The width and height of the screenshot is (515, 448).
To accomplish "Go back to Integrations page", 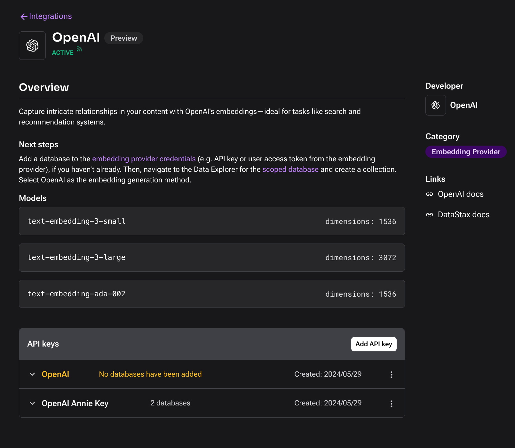I will [x=50, y=16].
